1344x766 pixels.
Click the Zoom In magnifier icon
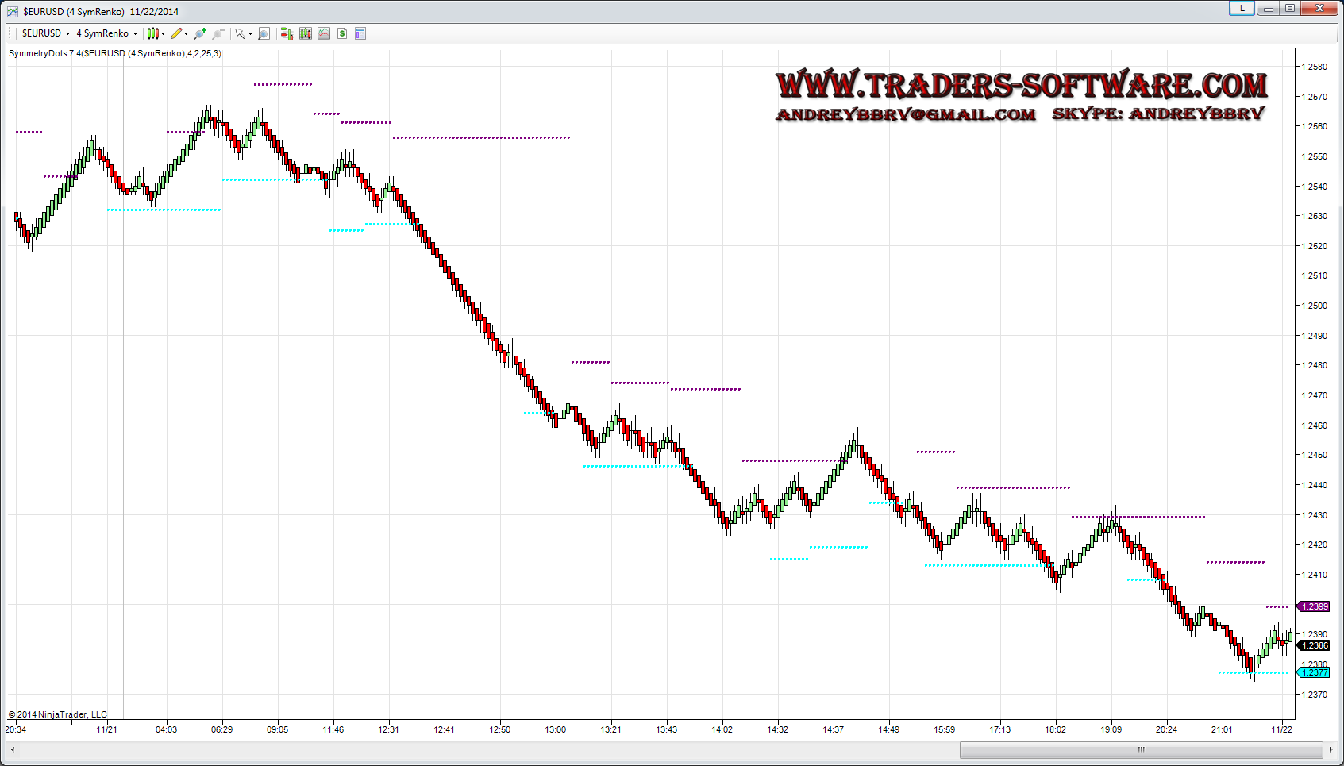click(x=200, y=33)
